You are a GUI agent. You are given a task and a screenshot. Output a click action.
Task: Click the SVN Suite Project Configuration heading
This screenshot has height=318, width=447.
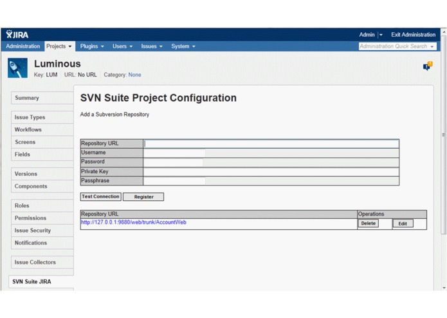[x=158, y=98]
